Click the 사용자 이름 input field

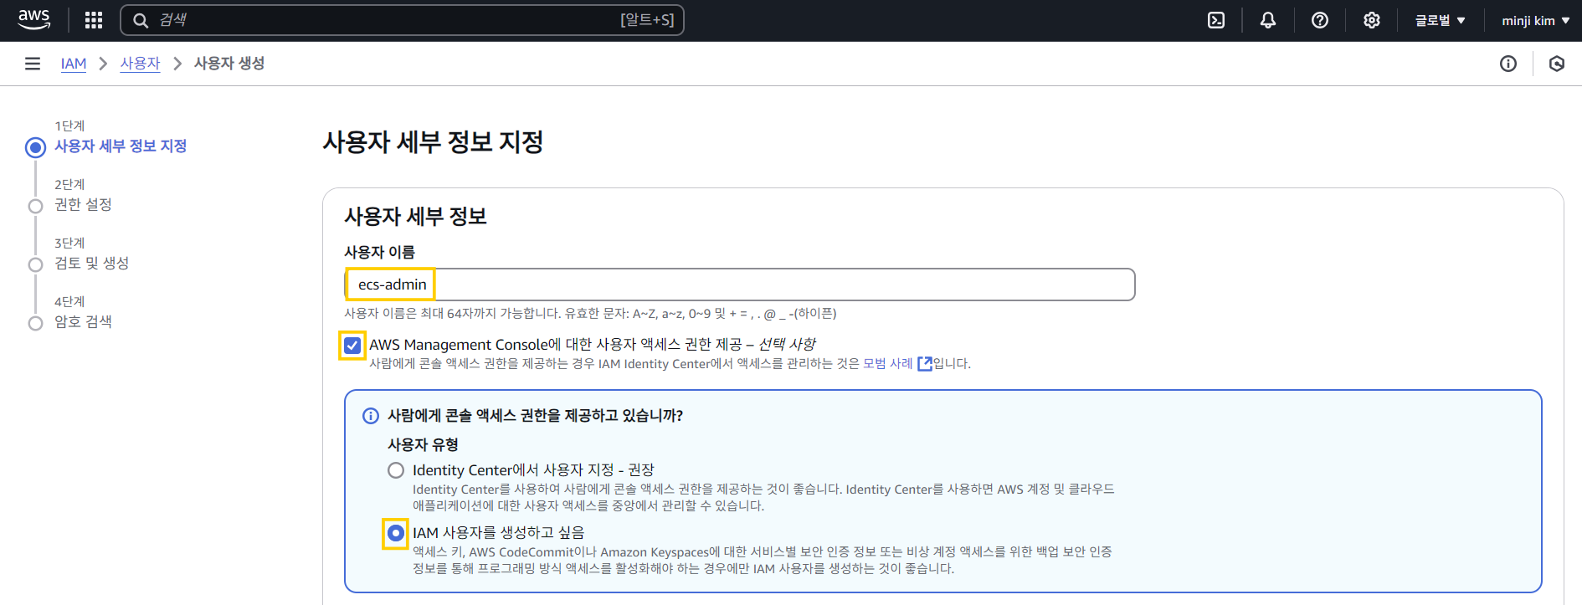click(740, 285)
